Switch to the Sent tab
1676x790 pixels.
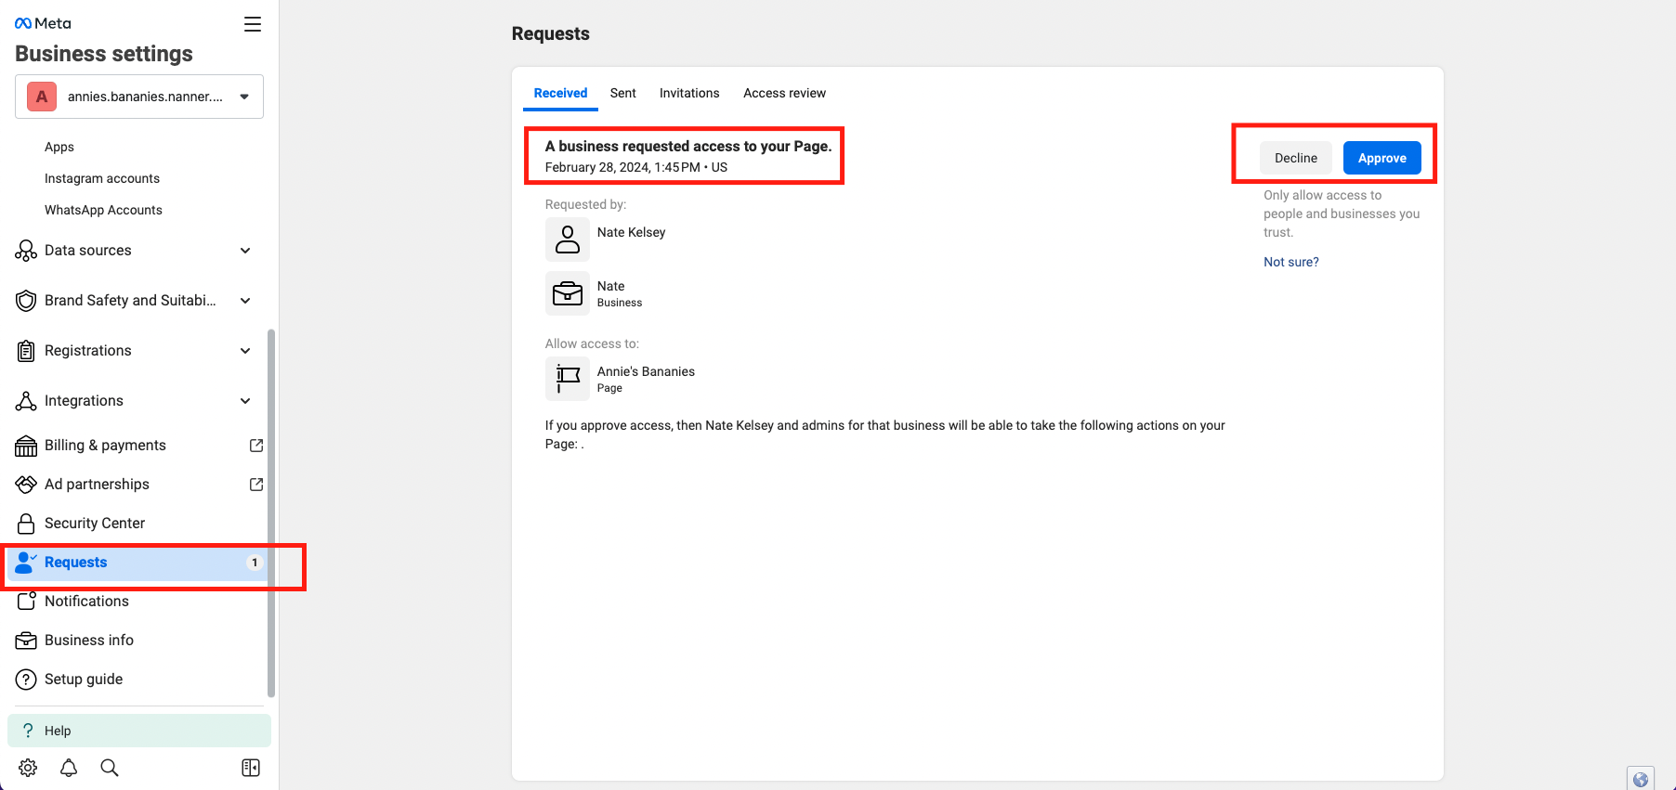click(622, 93)
